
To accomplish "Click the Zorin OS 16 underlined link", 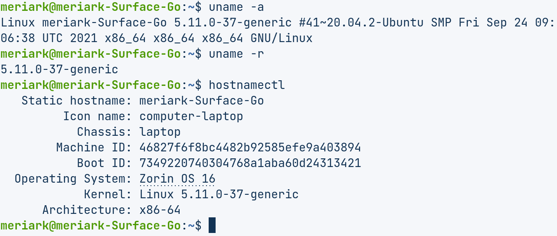I will pyautogui.click(x=177, y=179).
